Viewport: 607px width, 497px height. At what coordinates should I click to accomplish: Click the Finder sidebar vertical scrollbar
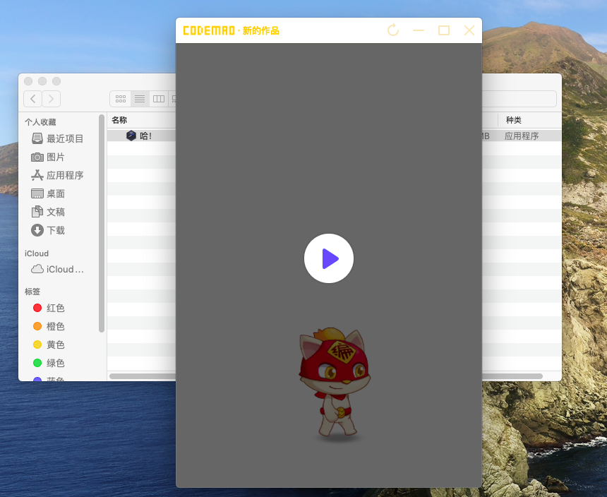click(x=102, y=223)
